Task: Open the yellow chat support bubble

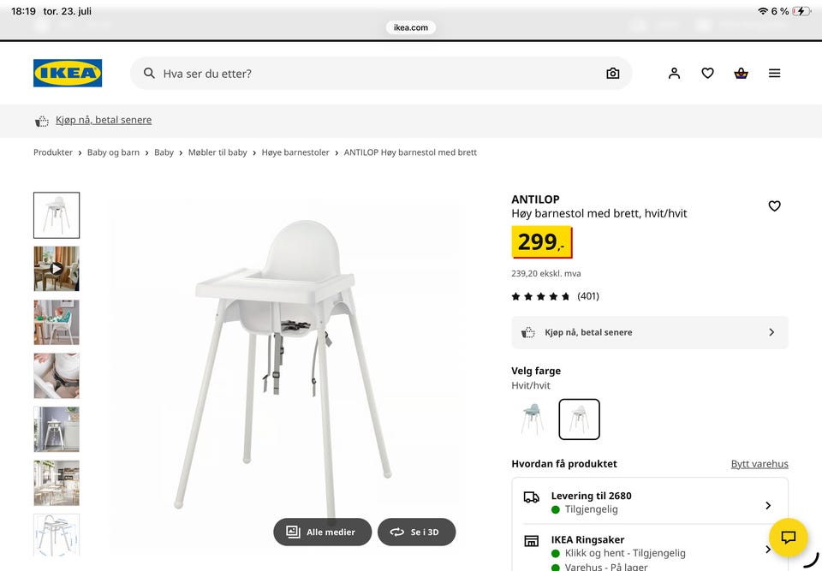Action: click(x=788, y=538)
